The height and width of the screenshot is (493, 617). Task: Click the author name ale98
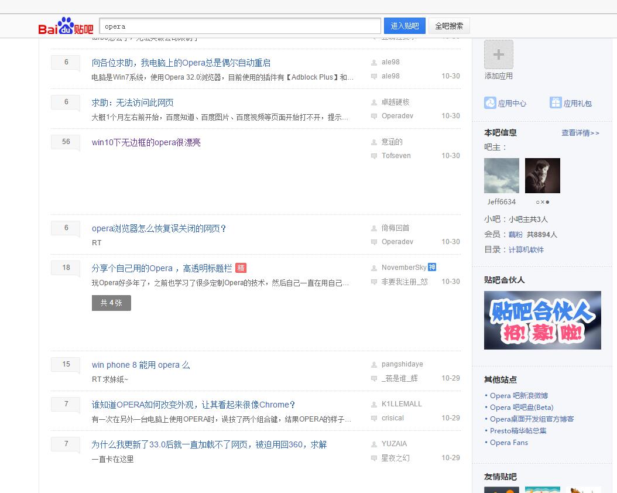tap(390, 62)
